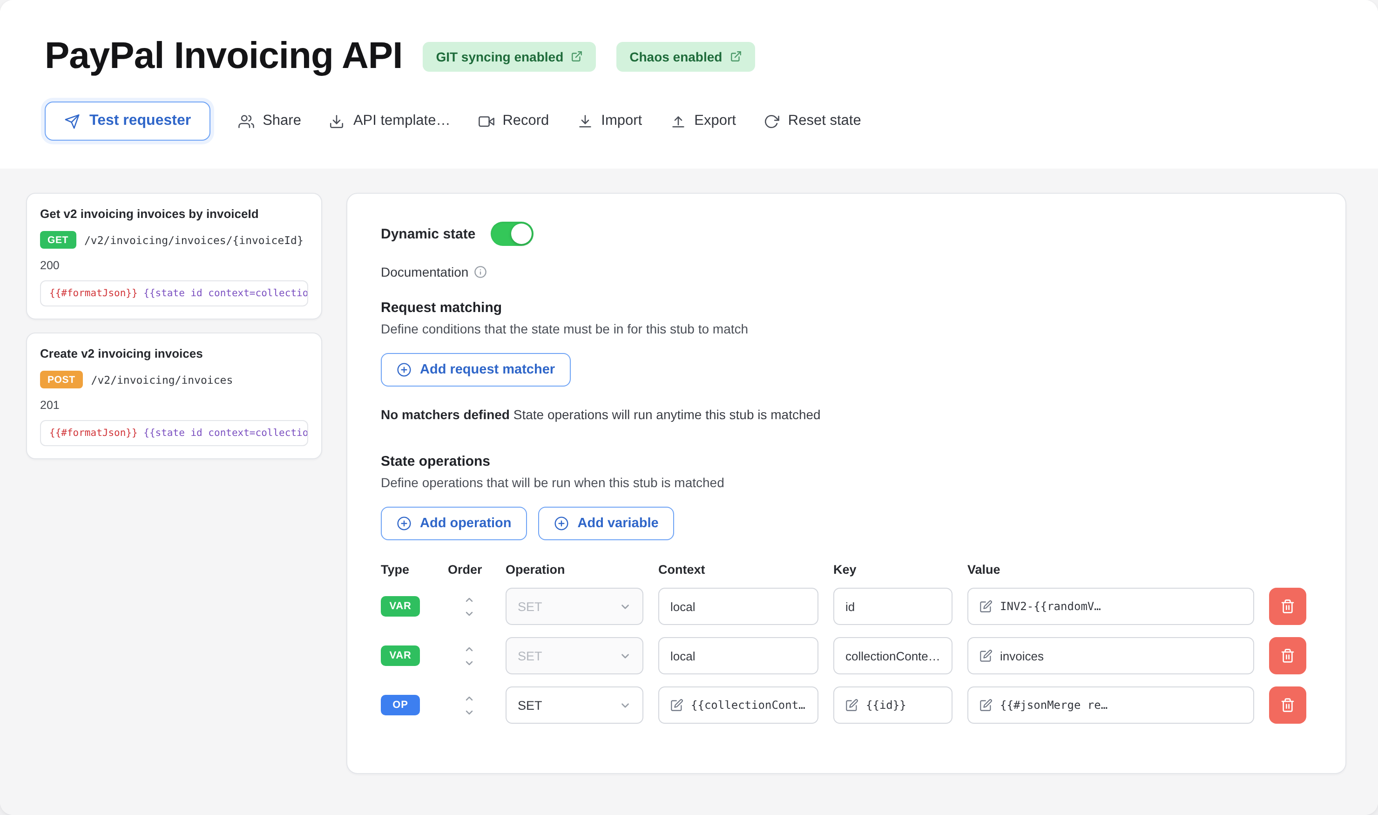Screen dimensions: 1378x815
Task: Move the id variable row down
Action: 469,614
